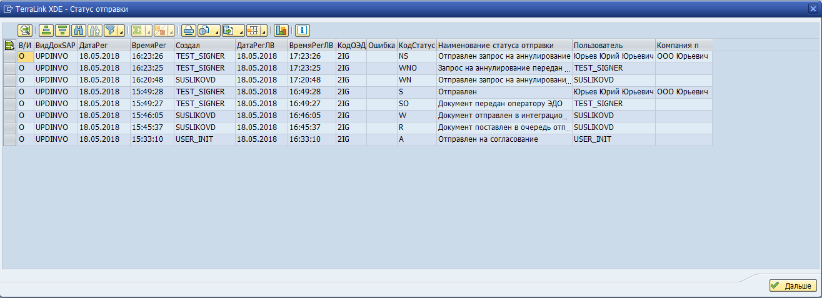Screen dimensions: 822x298
Task: Select the row with status code WNO
Action: [9, 68]
